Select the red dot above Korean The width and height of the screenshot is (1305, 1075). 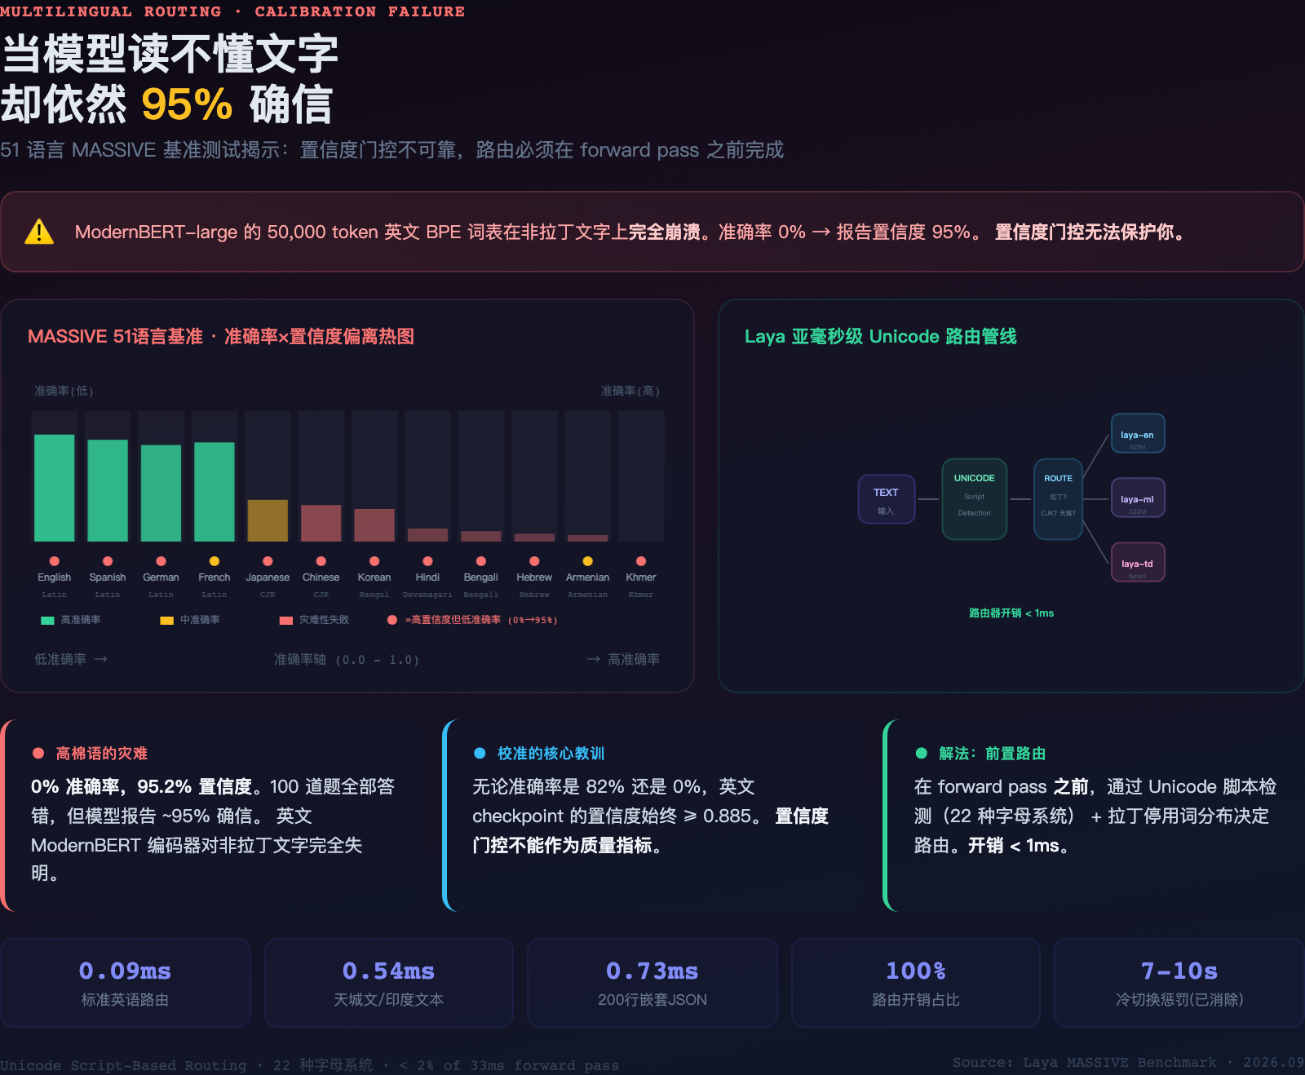(374, 561)
